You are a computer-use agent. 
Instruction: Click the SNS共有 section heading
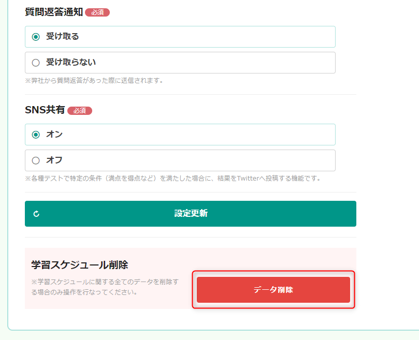point(45,110)
